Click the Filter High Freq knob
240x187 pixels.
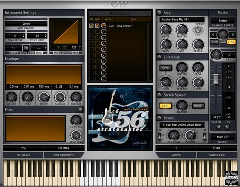pos(76,135)
